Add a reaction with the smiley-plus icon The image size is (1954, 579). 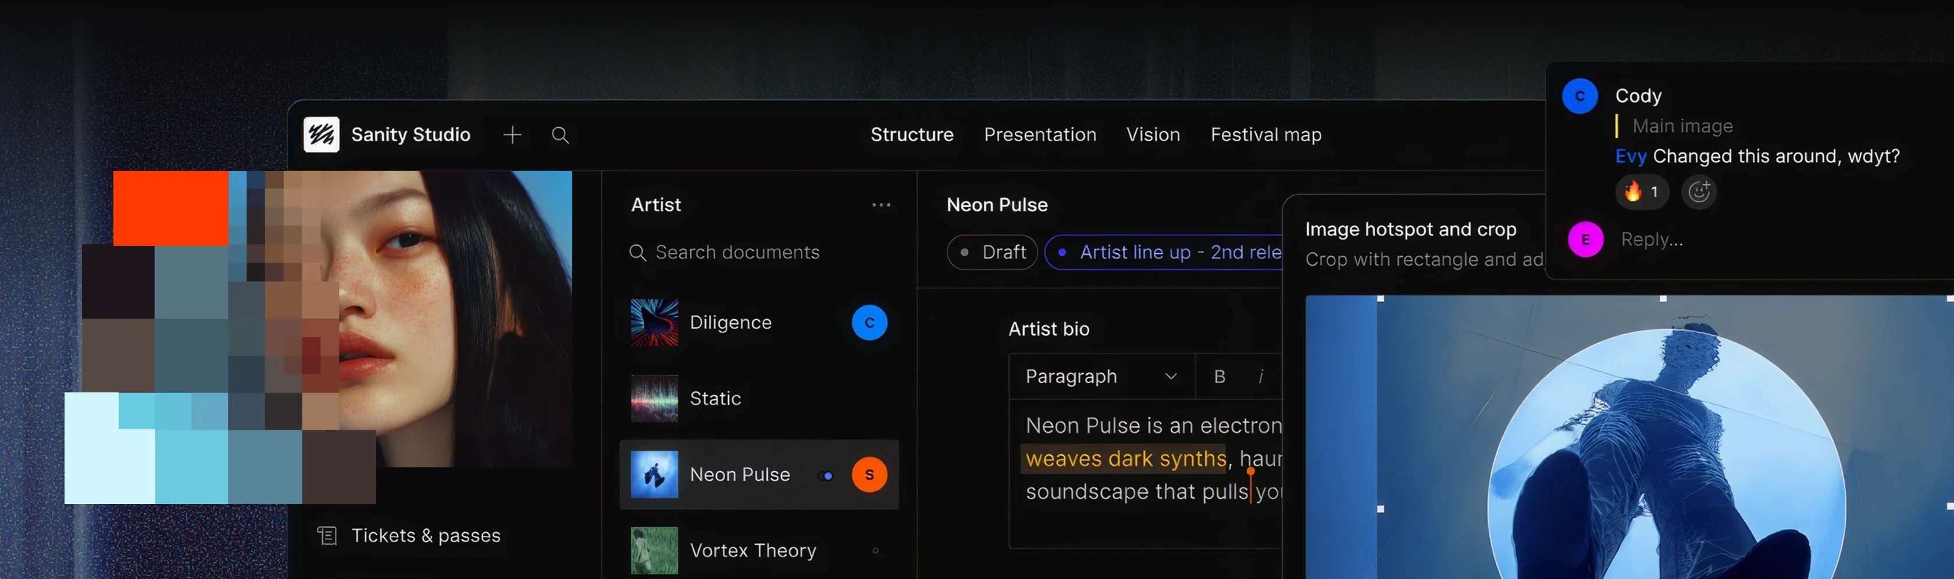tap(1699, 192)
